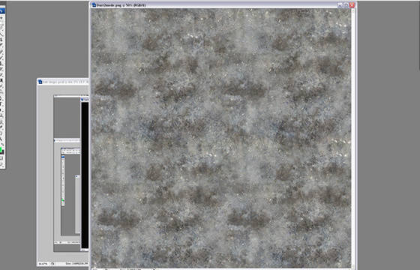Click the Dust2mode window vertical scrollbar
Image resolution: width=420 pixels, height=270 pixels.
coord(352,138)
